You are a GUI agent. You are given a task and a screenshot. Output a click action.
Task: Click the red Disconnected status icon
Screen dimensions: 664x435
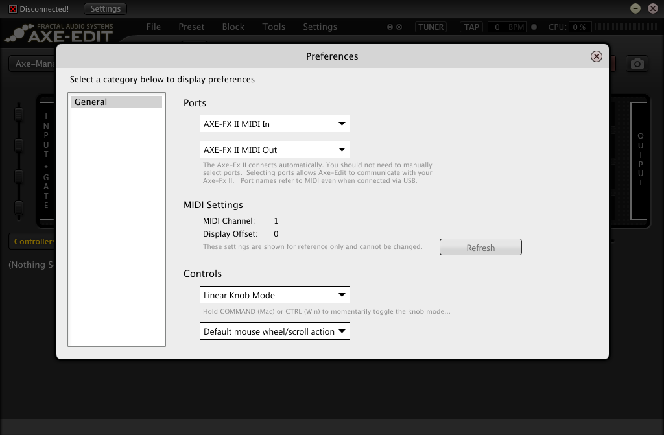tap(13, 9)
